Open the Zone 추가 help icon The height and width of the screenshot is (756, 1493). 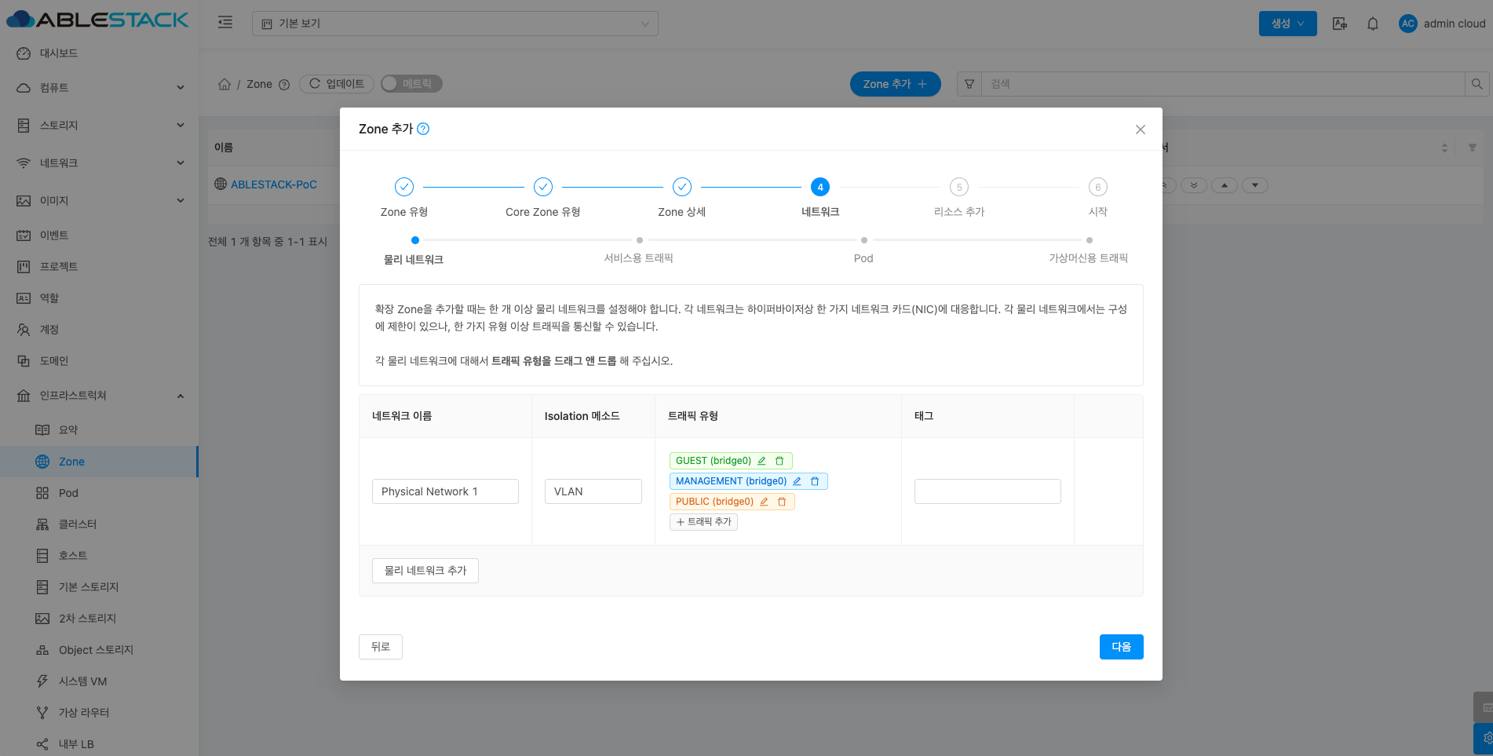pos(423,129)
